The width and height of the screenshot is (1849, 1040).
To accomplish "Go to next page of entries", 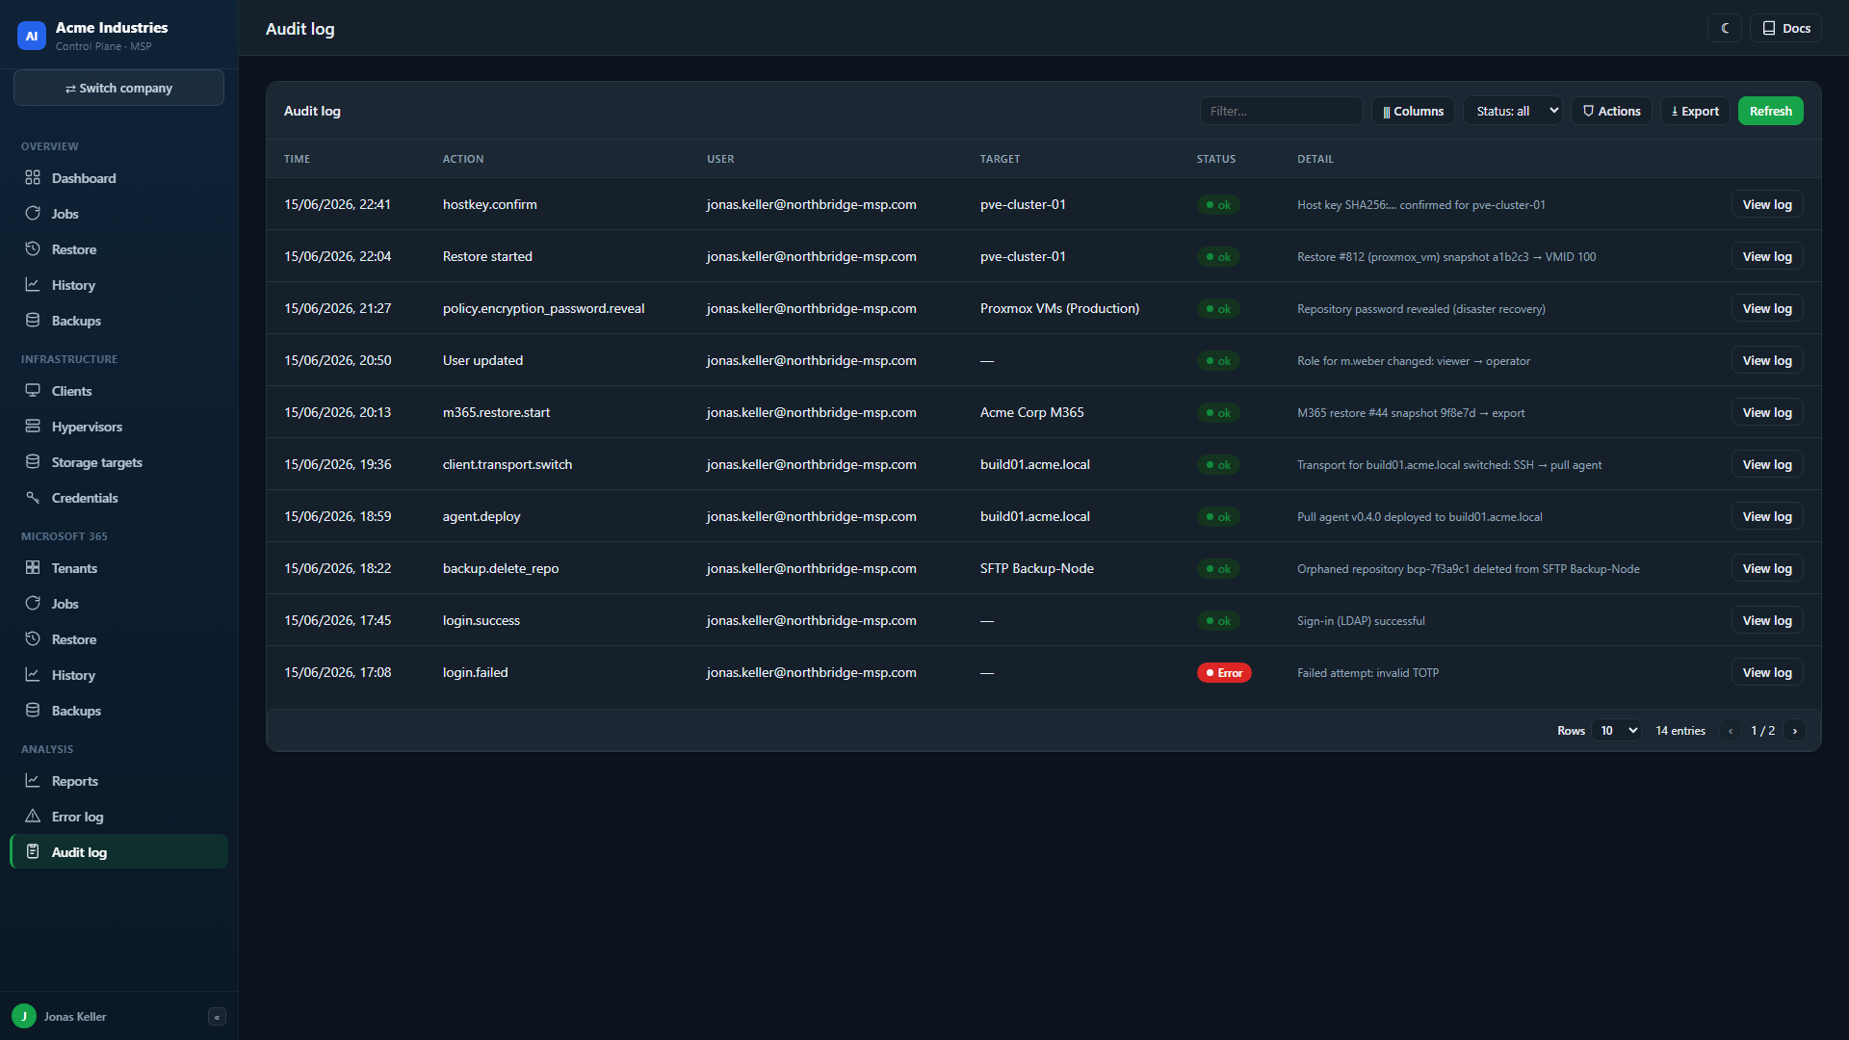I will 1794,731.
